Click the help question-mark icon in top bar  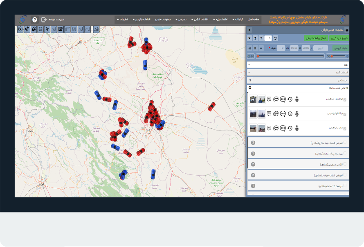[x=34, y=20]
